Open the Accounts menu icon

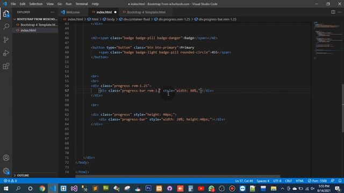pos(6,158)
